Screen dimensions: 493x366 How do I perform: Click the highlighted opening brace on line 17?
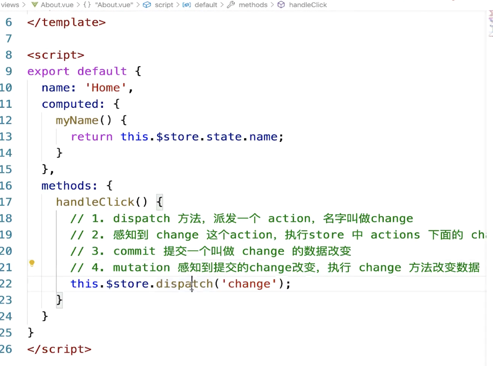click(159, 202)
